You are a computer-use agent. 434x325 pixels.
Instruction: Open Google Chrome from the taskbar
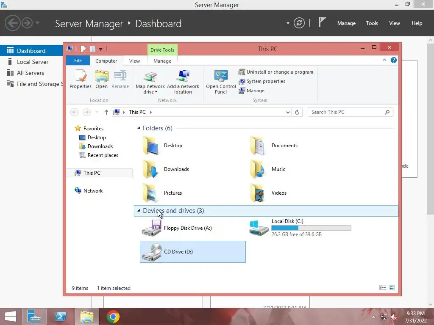click(113, 317)
